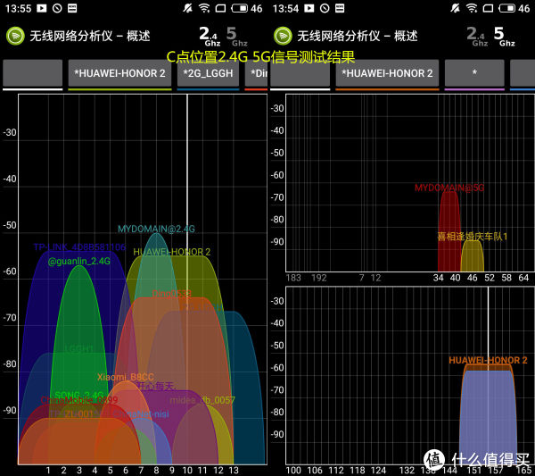The height and width of the screenshot is (476, 535).
Task: Tap the 喜相逢婚庆车队1 network label
Action: pos(473,236)
